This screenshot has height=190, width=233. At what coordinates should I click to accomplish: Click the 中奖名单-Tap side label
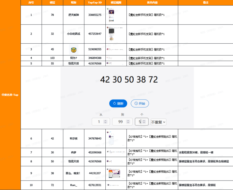coord(10,95)
